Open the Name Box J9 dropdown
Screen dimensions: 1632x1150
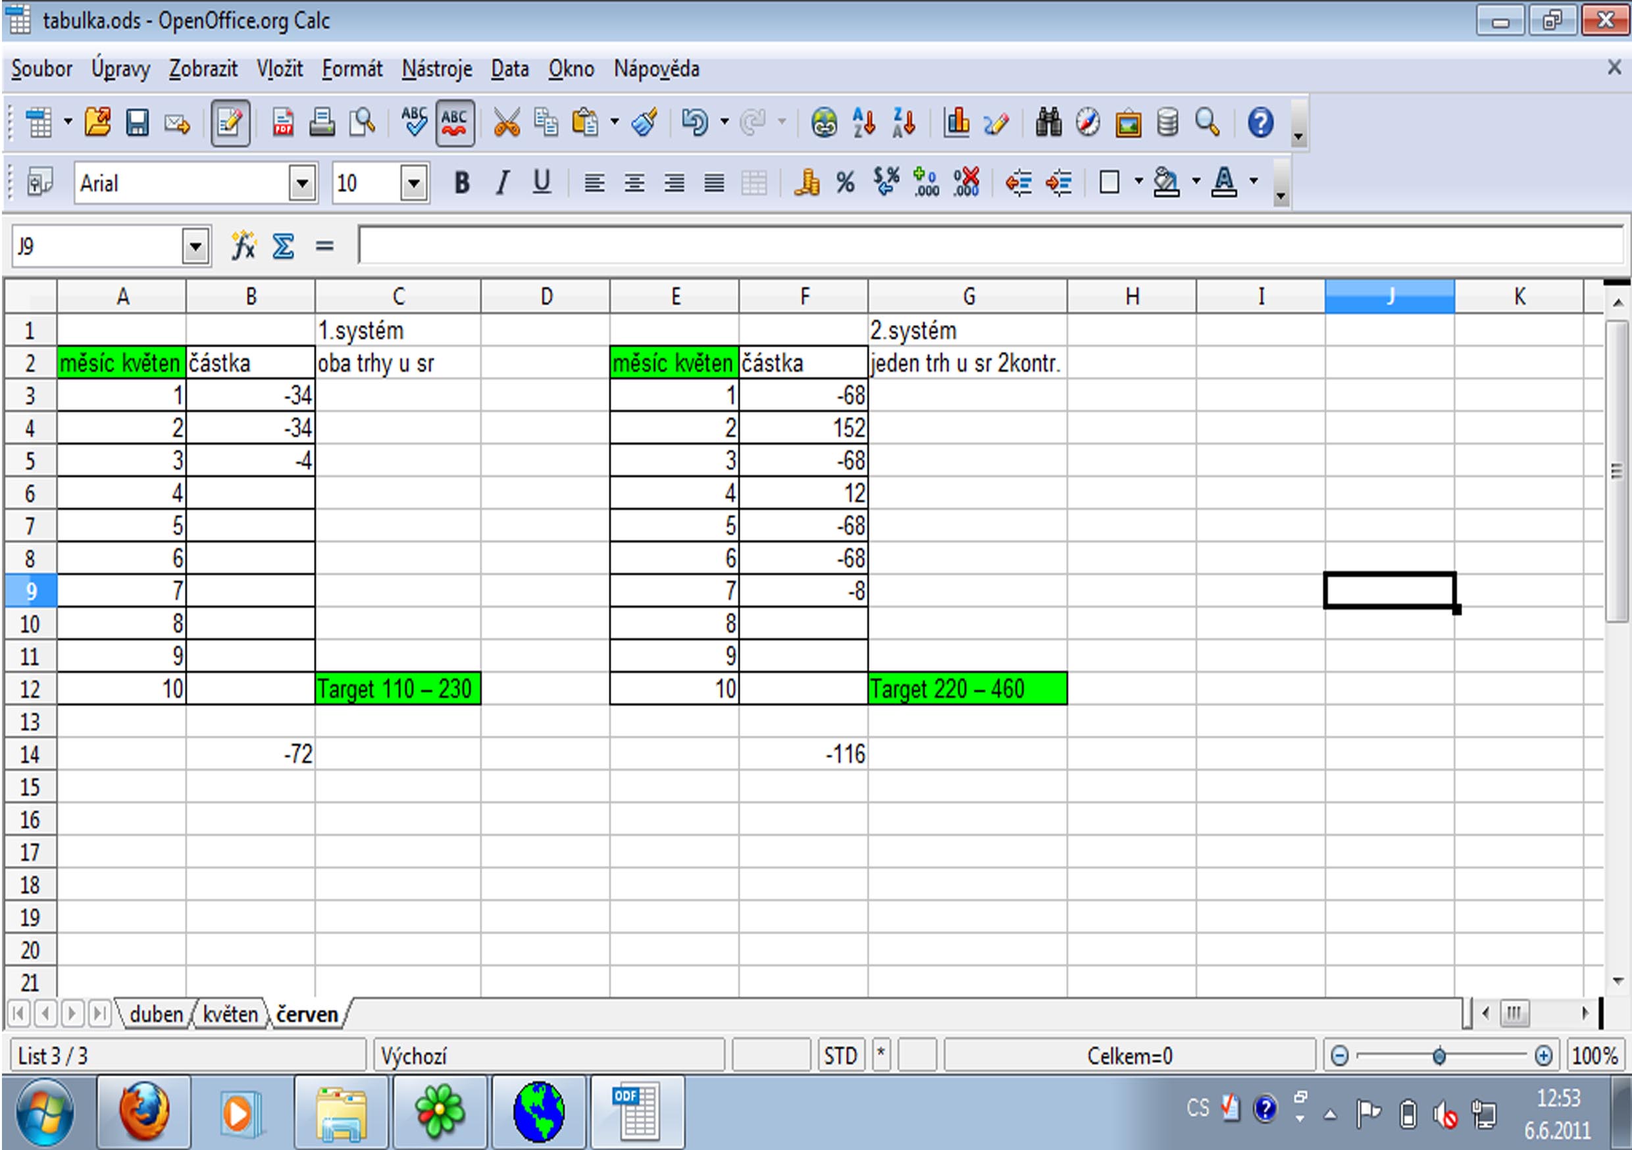click(x=195, y=247)
